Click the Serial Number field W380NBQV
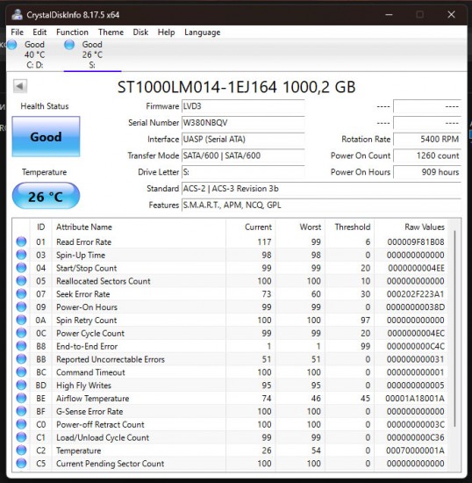The height and width of the screenshot is (483, 472). (x=243, y=123)
